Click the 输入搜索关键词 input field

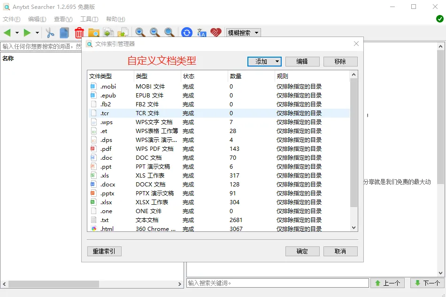[x=277, y=283]
